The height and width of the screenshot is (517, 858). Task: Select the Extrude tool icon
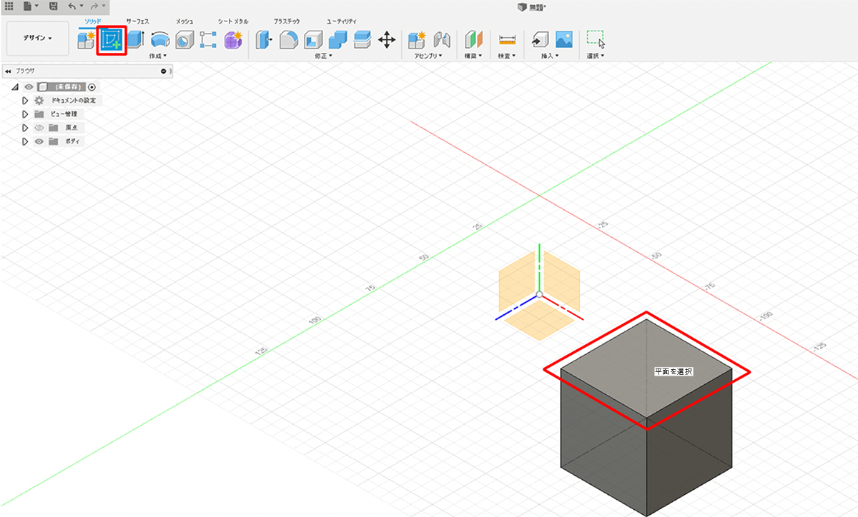pos(134,40)
